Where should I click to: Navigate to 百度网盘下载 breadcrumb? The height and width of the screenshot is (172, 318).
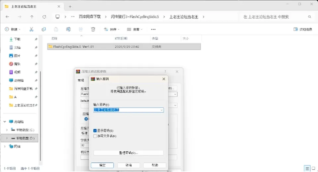coord(90,17)
